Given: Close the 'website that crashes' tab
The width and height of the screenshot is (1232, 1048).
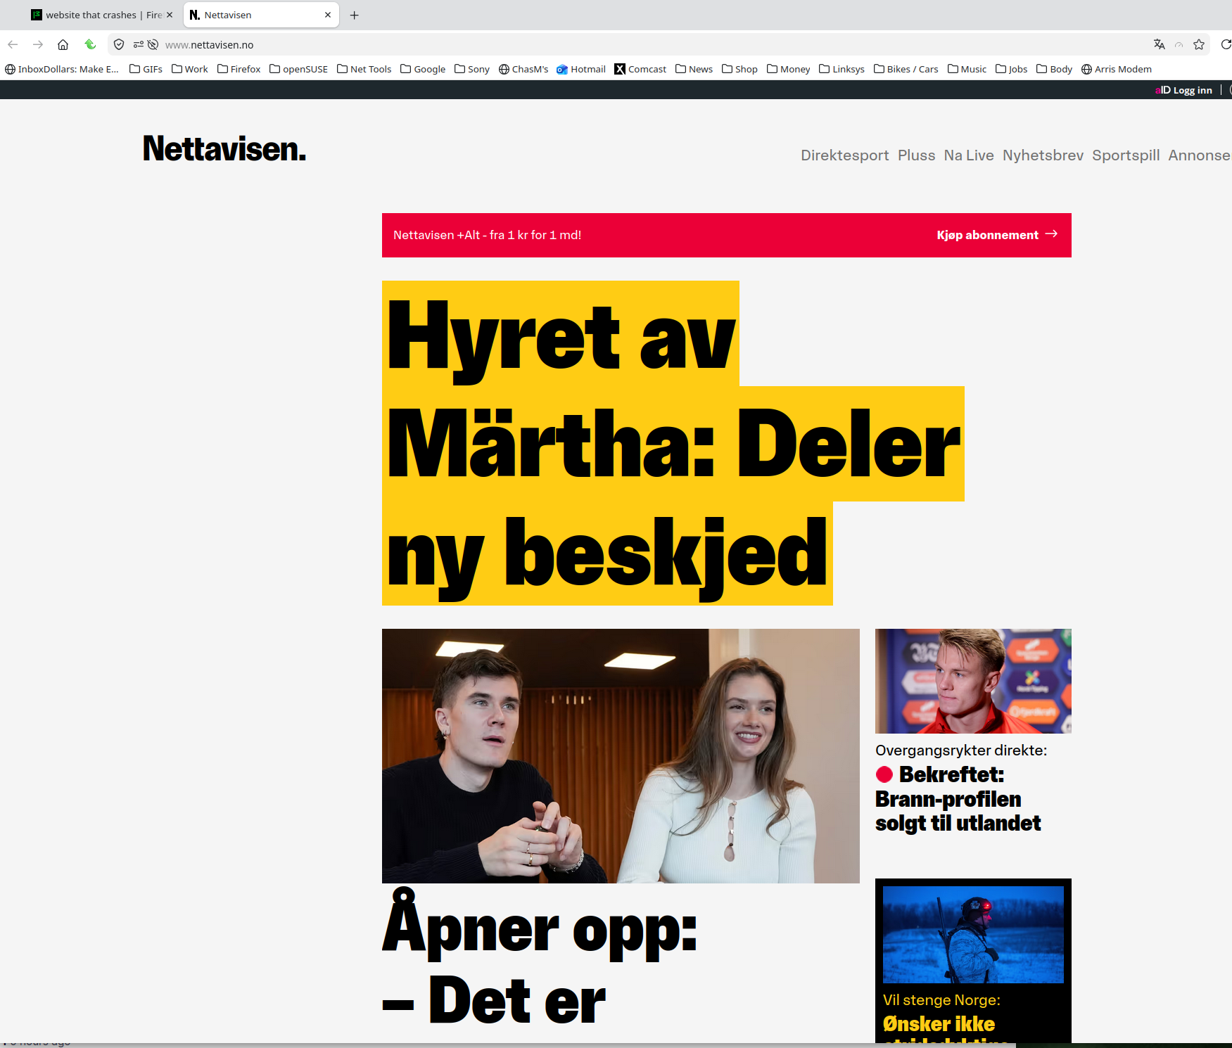Looking at the screenshot, I should click(170, 15).
